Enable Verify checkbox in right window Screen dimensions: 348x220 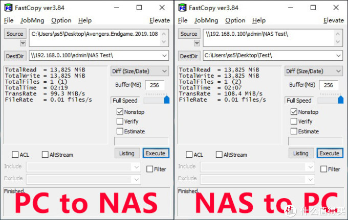click(x=294, y=121)
